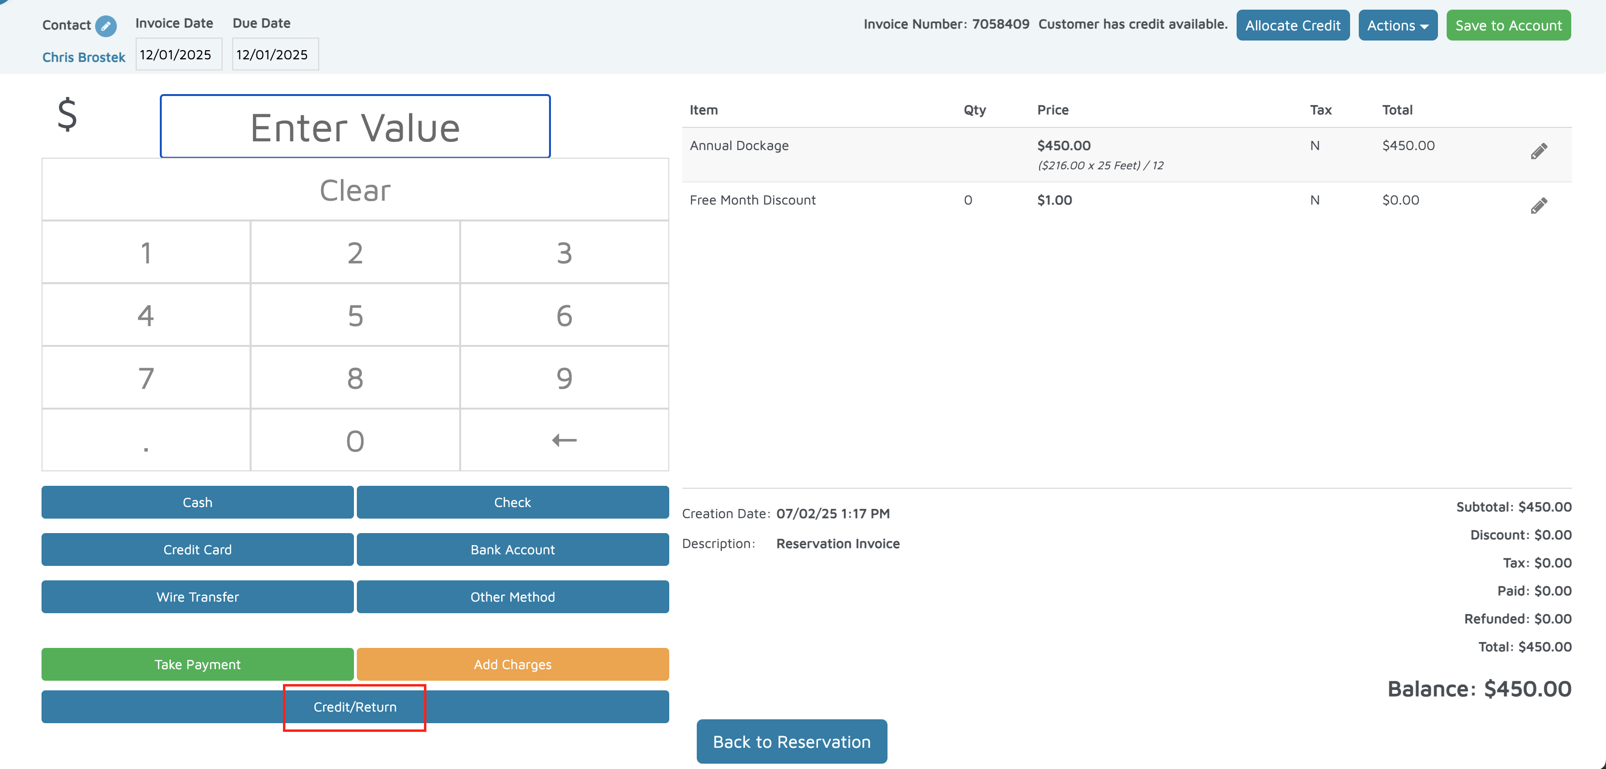Click the green Take Payment button
Viewport: 1606px width, 769px height.
197,664
